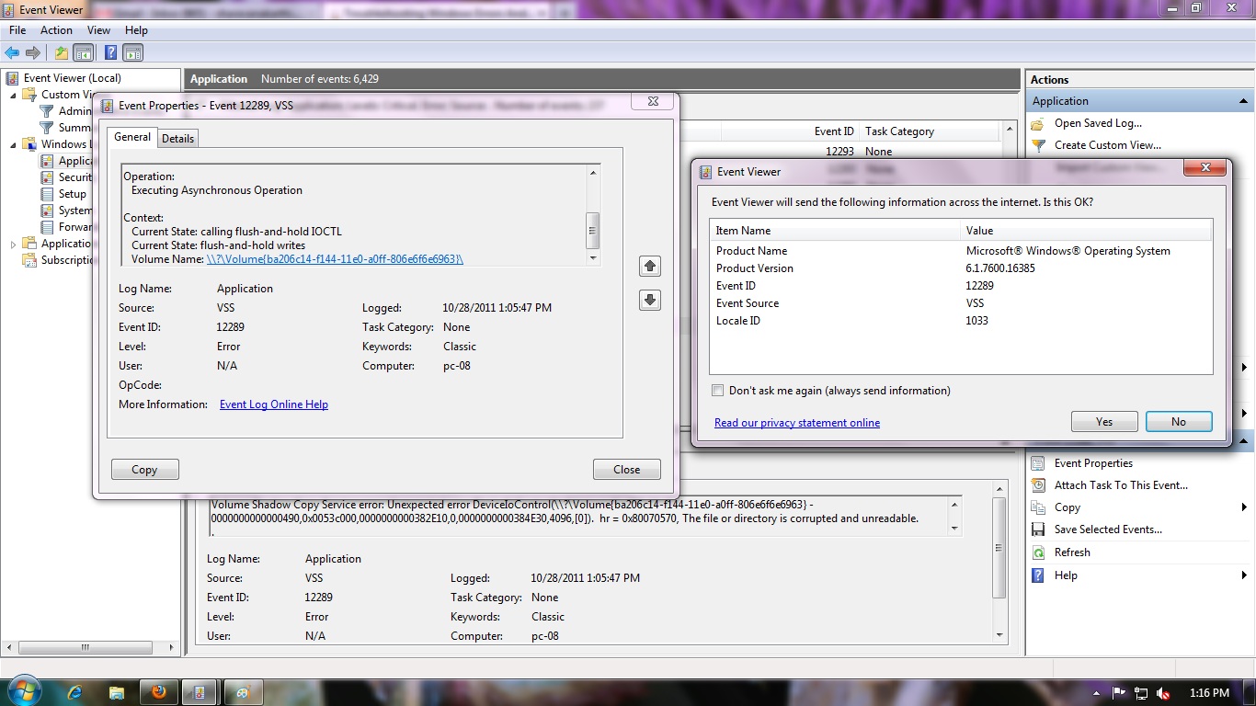Launch Internet Explorer from the taskbar
Viewport: 1256px width, 706px height.
[74, 692]
